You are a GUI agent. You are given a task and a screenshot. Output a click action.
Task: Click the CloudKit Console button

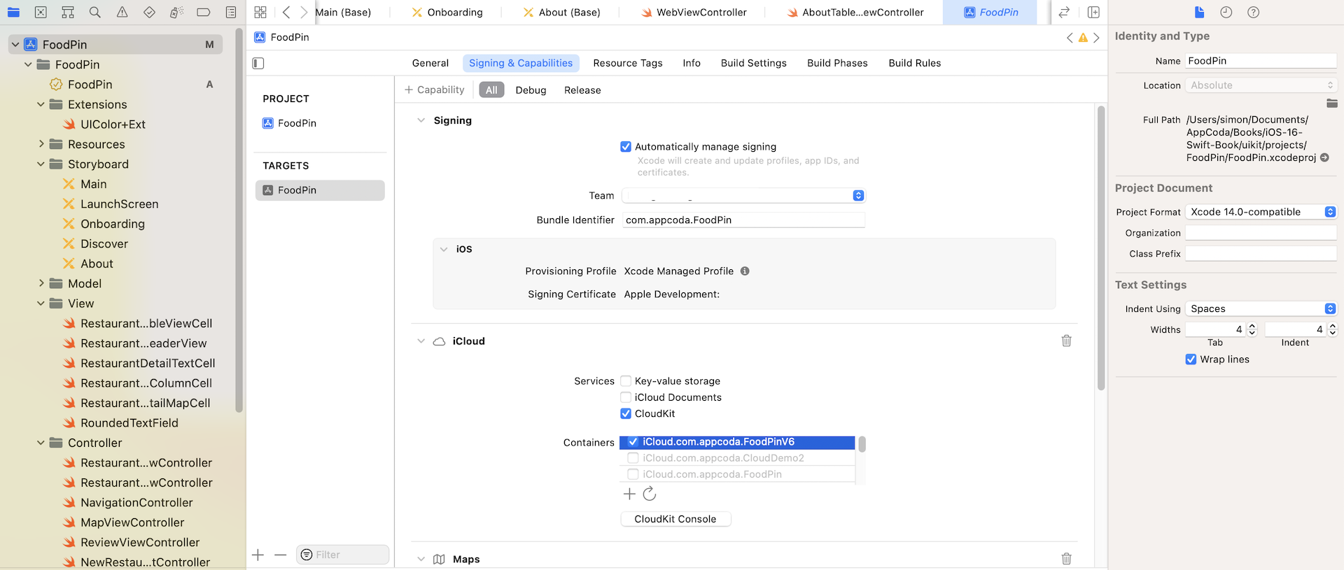click(x=675, y=519)
